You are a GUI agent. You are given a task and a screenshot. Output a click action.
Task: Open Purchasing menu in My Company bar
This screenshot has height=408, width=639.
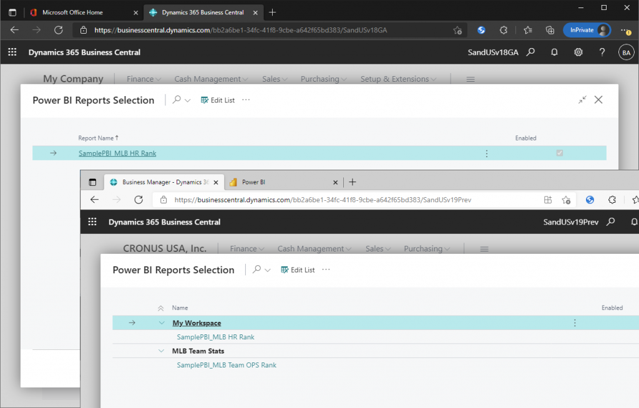tap(324, 79)
